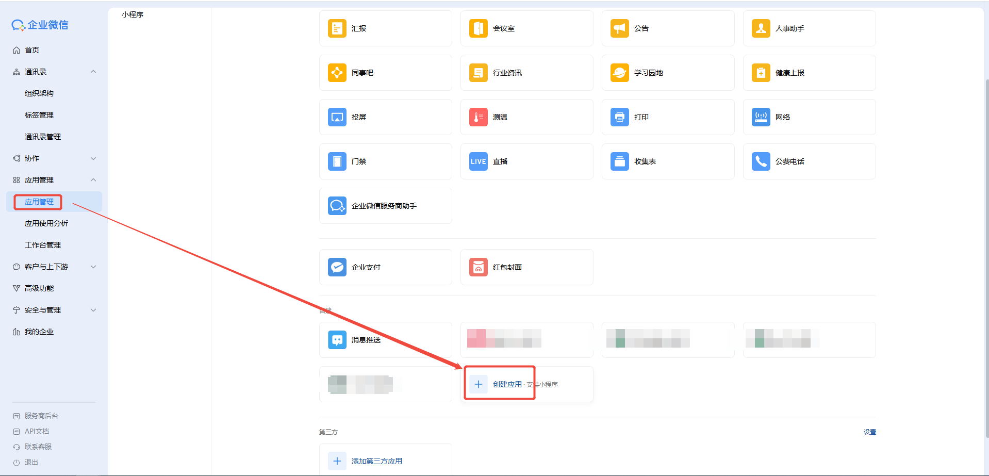Go to 首页 in the sidebar
The width and height of the screenshot is (989, 476).
tap(32, 50)
